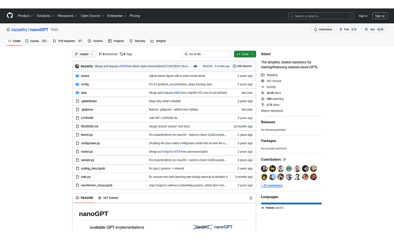Click the Sign in link
The width and height of the screenshot is (394, 239).
[363, 16]
